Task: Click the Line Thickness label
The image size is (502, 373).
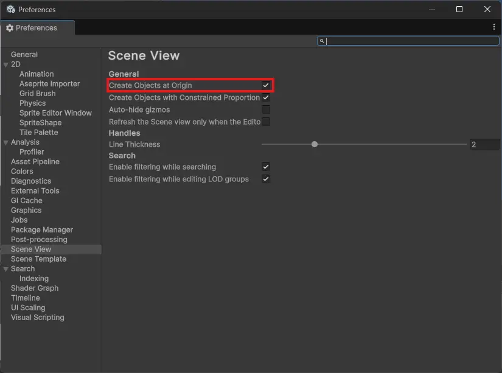Action: pyautogui.click(x=134, y=144)
